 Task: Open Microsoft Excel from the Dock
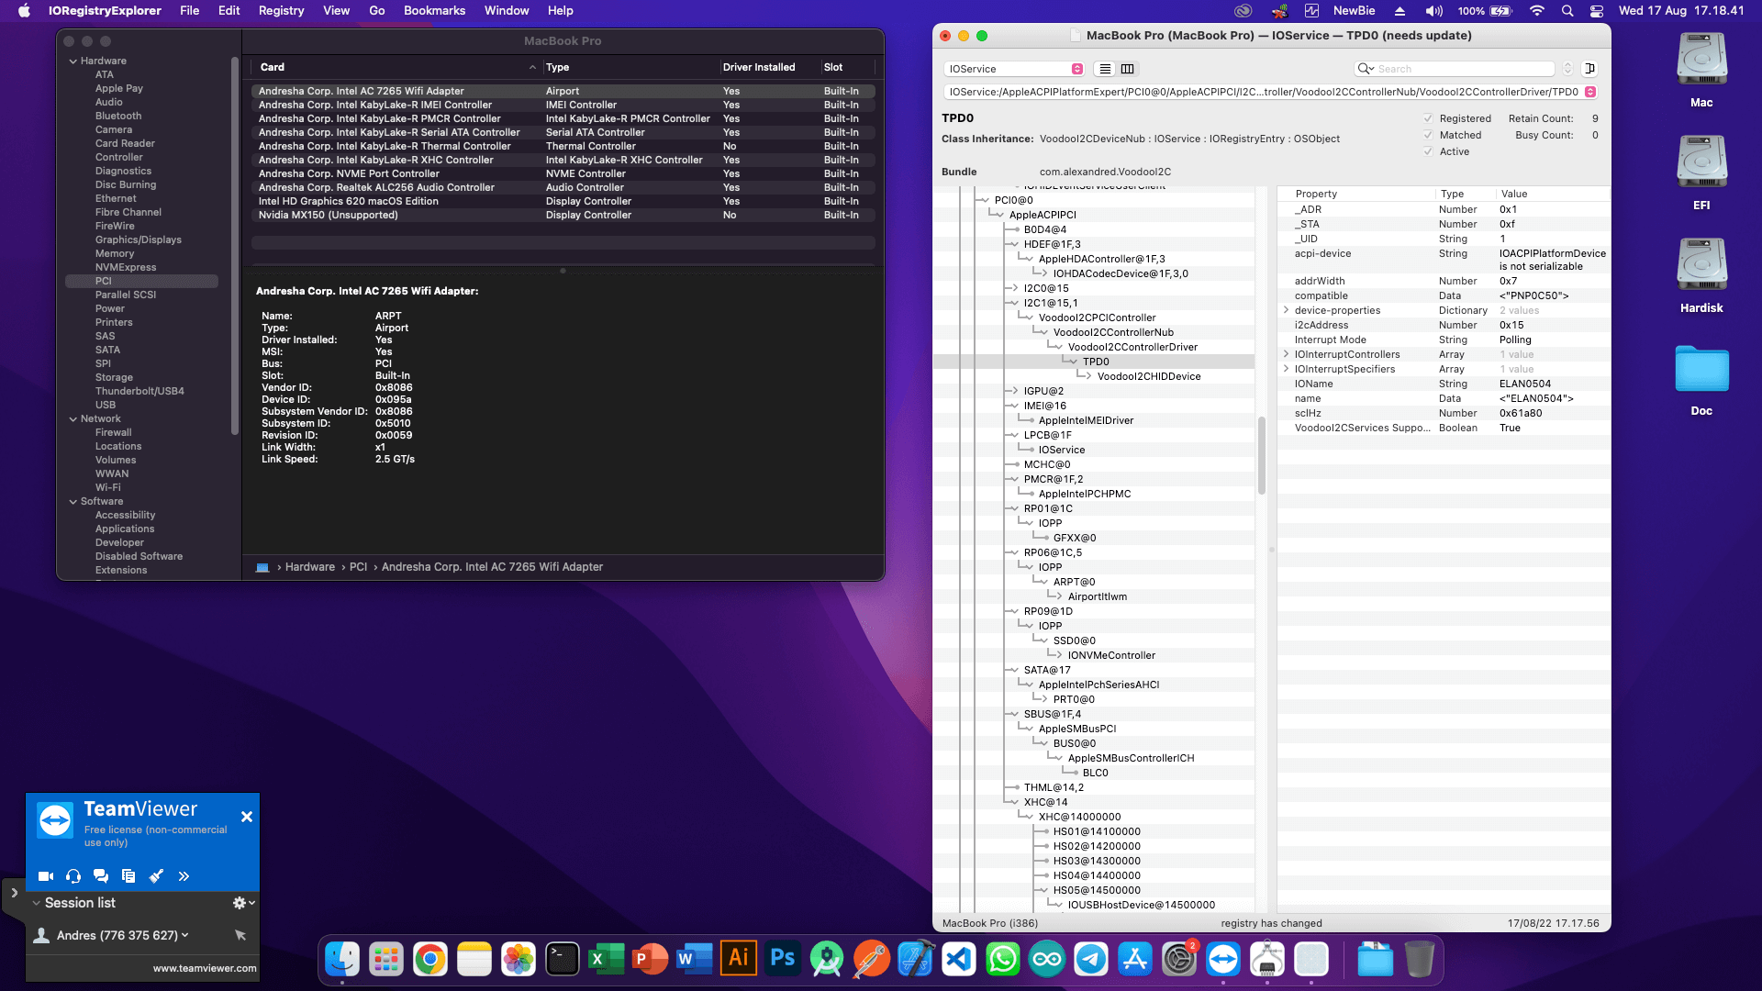607,960
